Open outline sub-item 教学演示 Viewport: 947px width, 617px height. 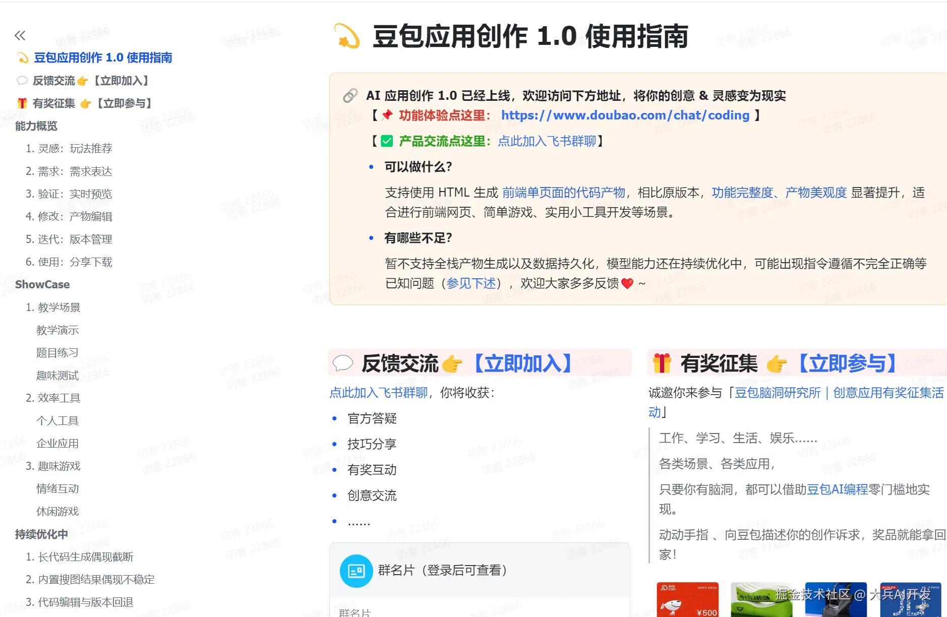point(57,330)
